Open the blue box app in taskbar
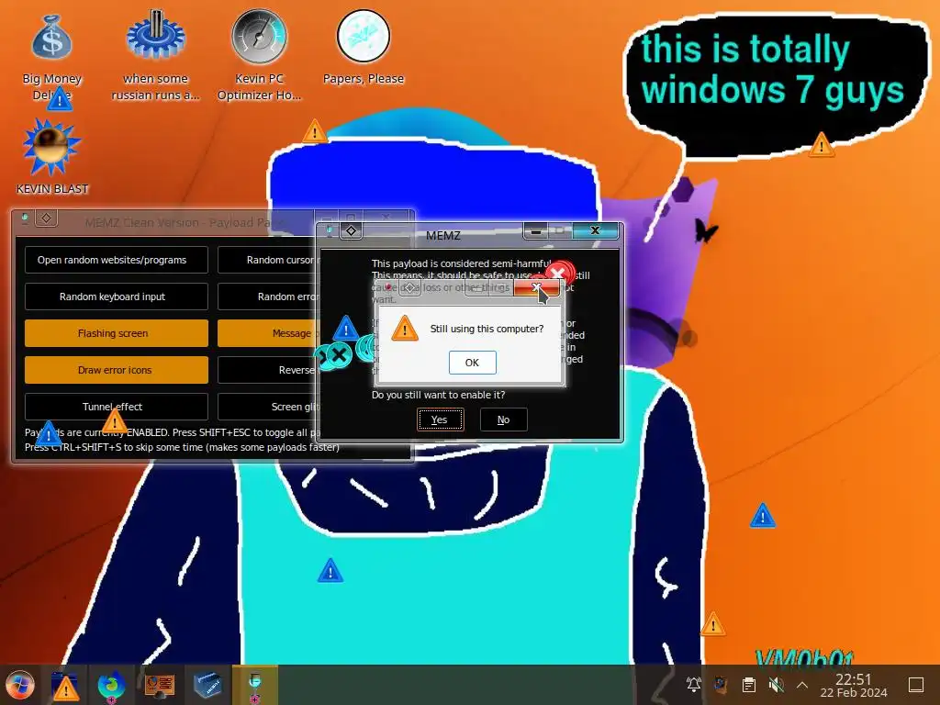 click(207, 685)
